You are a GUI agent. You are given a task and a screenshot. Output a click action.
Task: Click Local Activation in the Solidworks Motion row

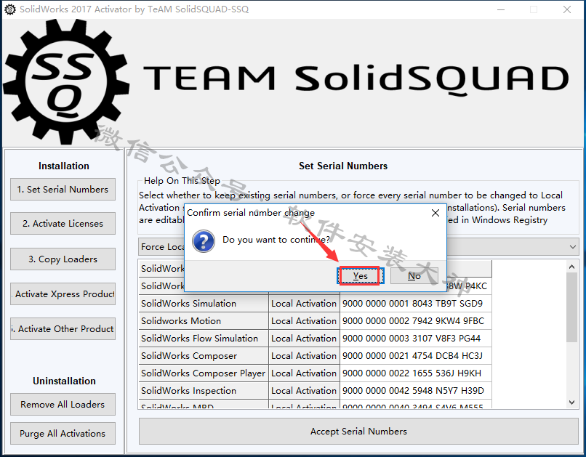coord(304,320)
